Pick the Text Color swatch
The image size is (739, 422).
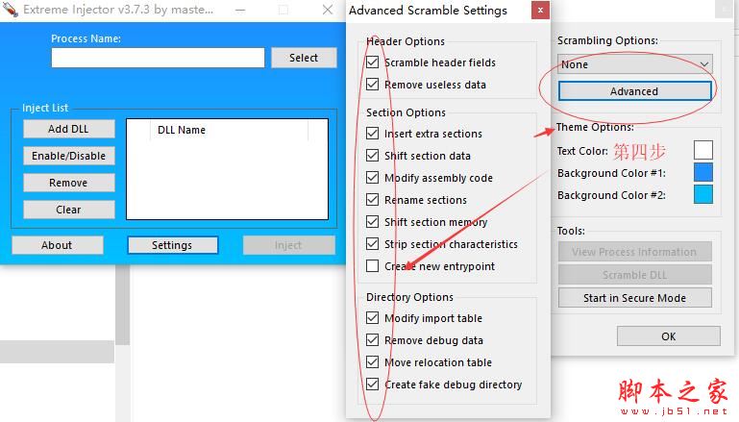click(703, 150)
